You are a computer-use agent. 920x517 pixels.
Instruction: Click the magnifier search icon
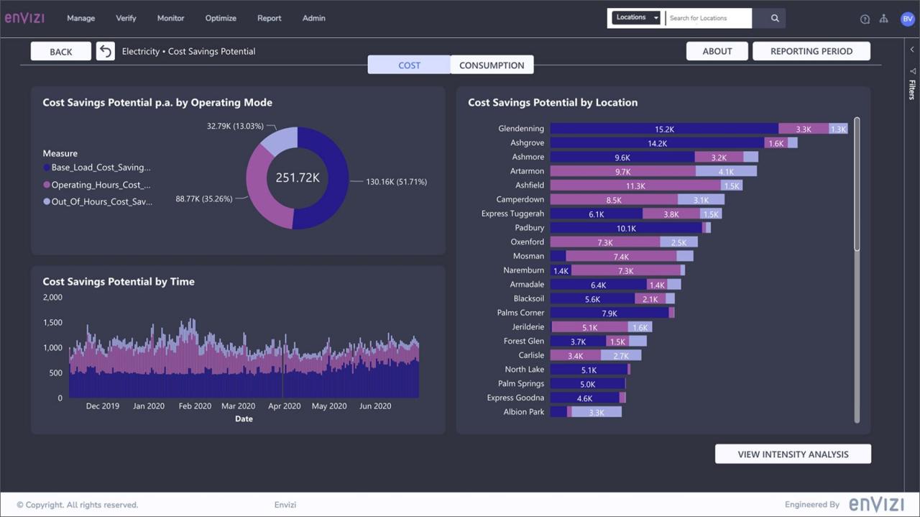775,18
